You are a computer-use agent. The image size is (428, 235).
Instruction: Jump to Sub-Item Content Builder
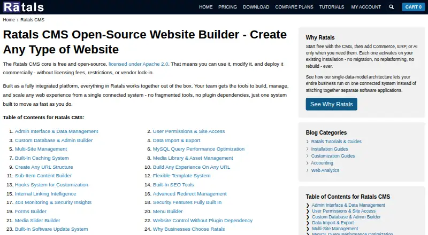pos(43,176)
